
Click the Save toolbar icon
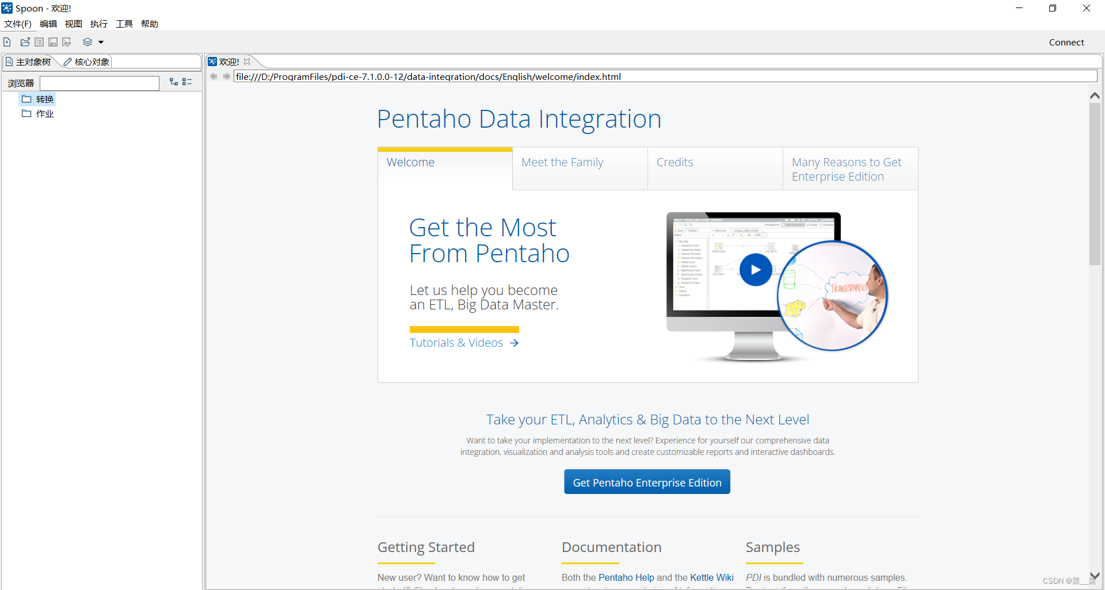53,42
